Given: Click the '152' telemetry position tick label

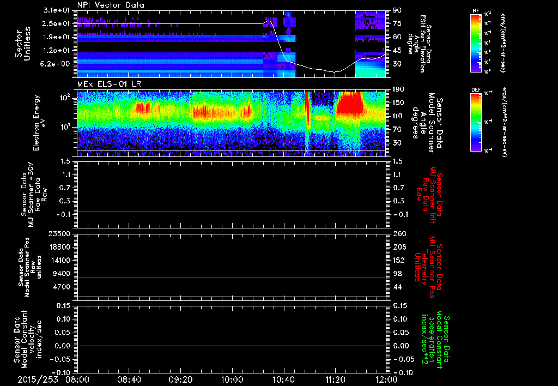Looking at the screenshot, I should (x=398, y=260).
